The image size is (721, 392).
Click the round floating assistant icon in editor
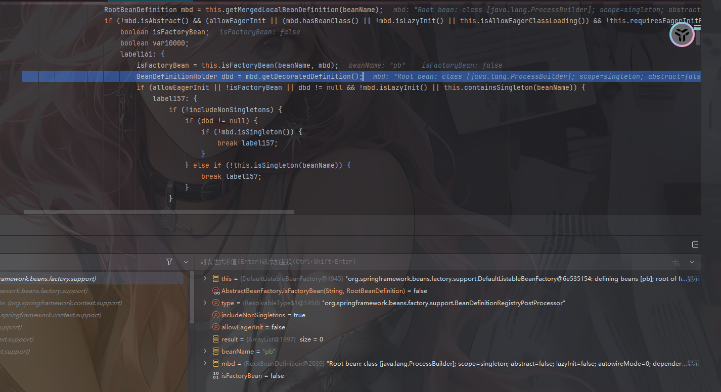click(682, 35)
